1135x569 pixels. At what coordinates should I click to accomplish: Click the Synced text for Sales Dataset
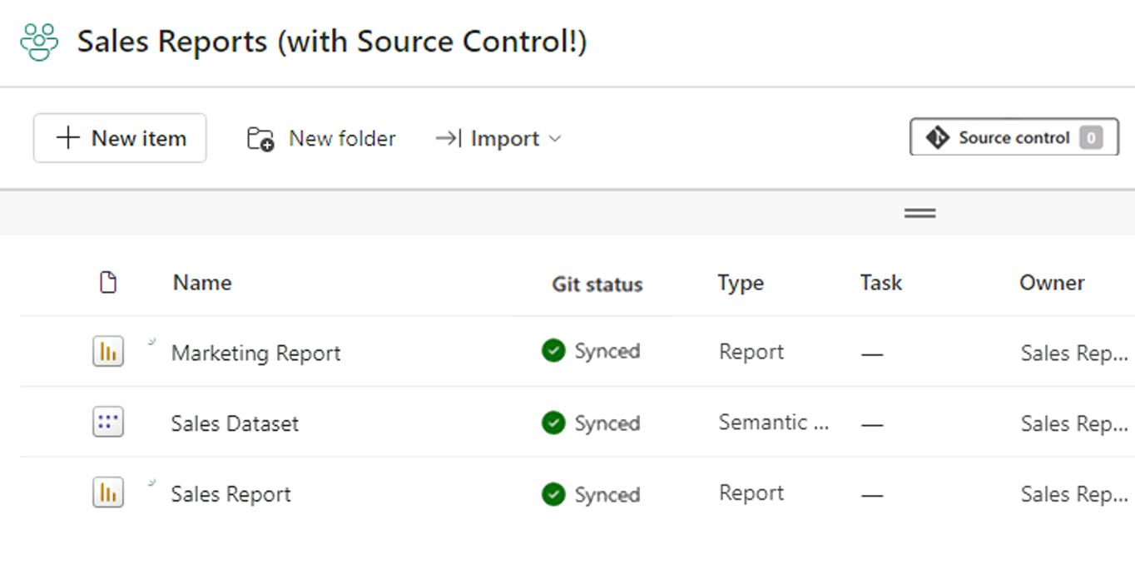[607, 423]
